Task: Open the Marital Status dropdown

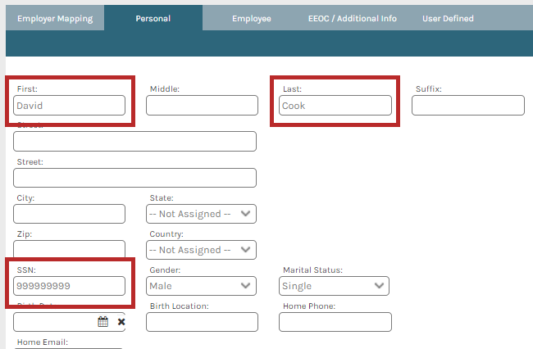Action: [x=334, y=286]
